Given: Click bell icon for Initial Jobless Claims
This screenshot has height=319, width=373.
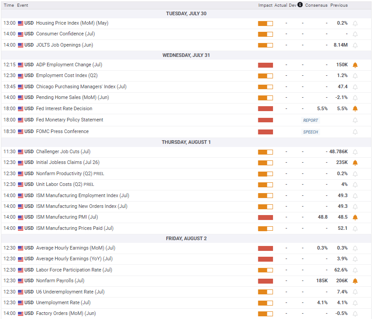Looking at the screenshot, I should (x=355, y=163).
